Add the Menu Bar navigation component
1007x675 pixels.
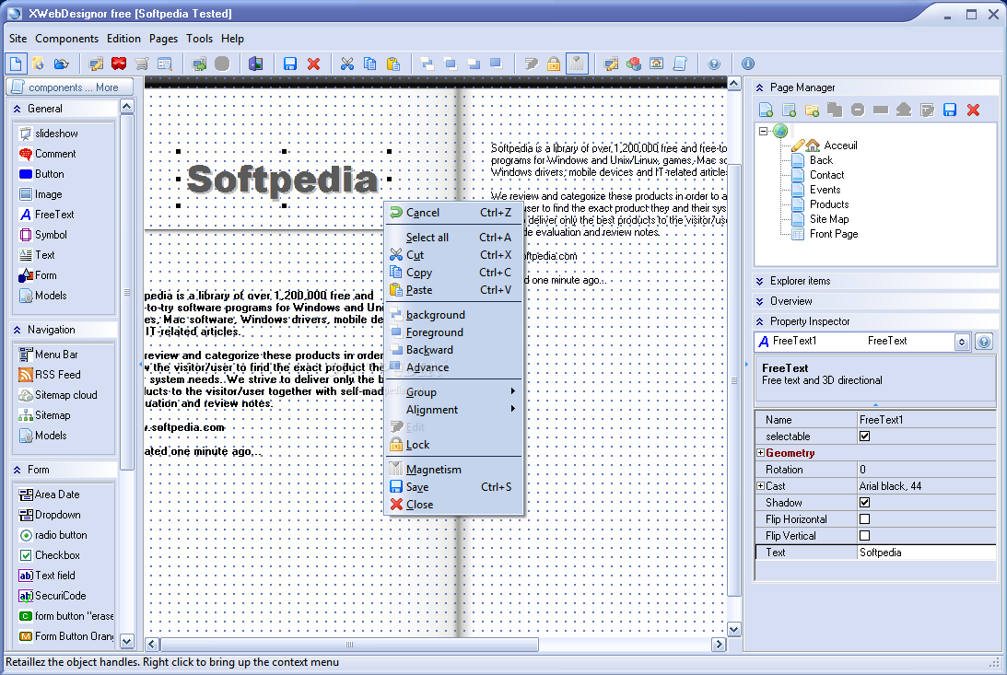(x=48, y=355)
